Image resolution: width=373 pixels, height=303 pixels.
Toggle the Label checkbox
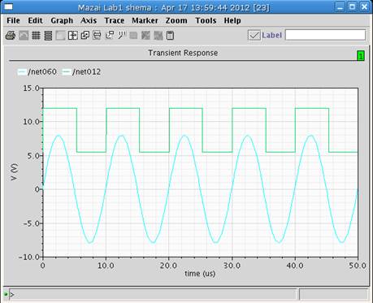(254, 36)
